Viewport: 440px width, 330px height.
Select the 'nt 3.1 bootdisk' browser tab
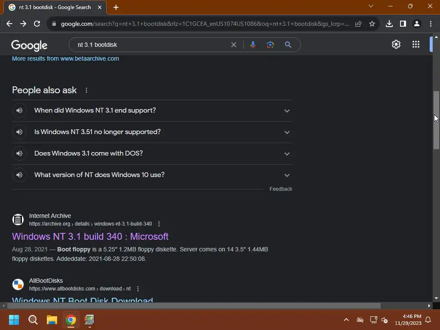click(55, 7)
